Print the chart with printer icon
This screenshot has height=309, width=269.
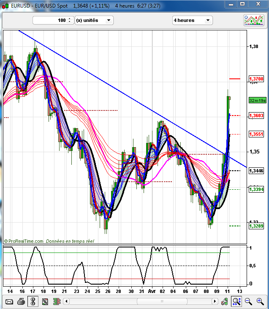21,301
